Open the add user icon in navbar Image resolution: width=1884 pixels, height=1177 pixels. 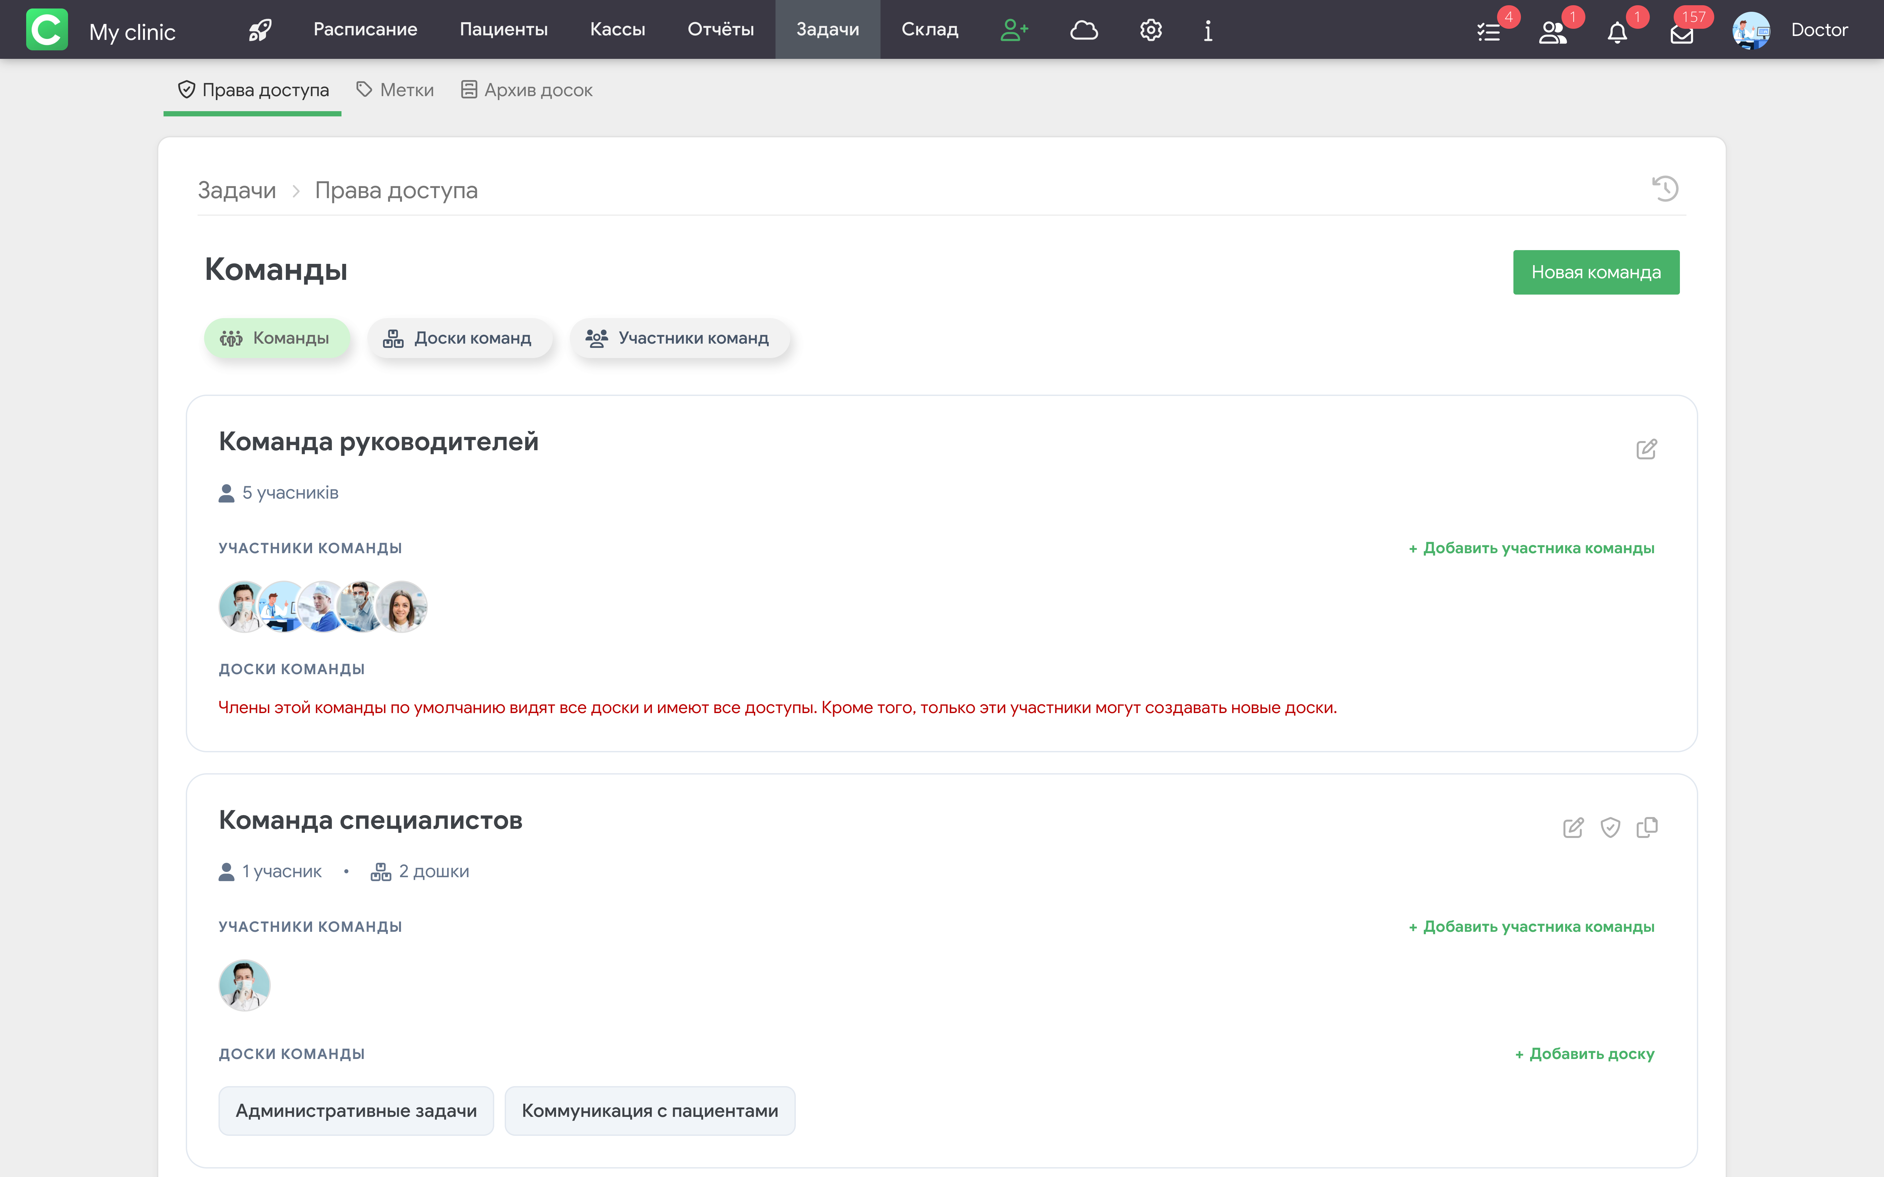click(1014, 29)
